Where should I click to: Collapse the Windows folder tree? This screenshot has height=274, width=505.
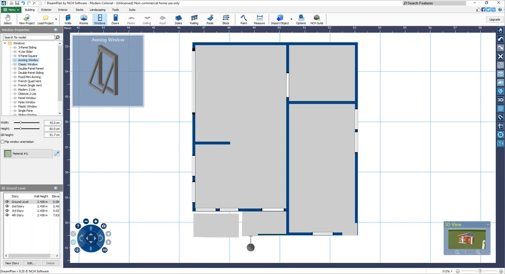coord(5,43)
